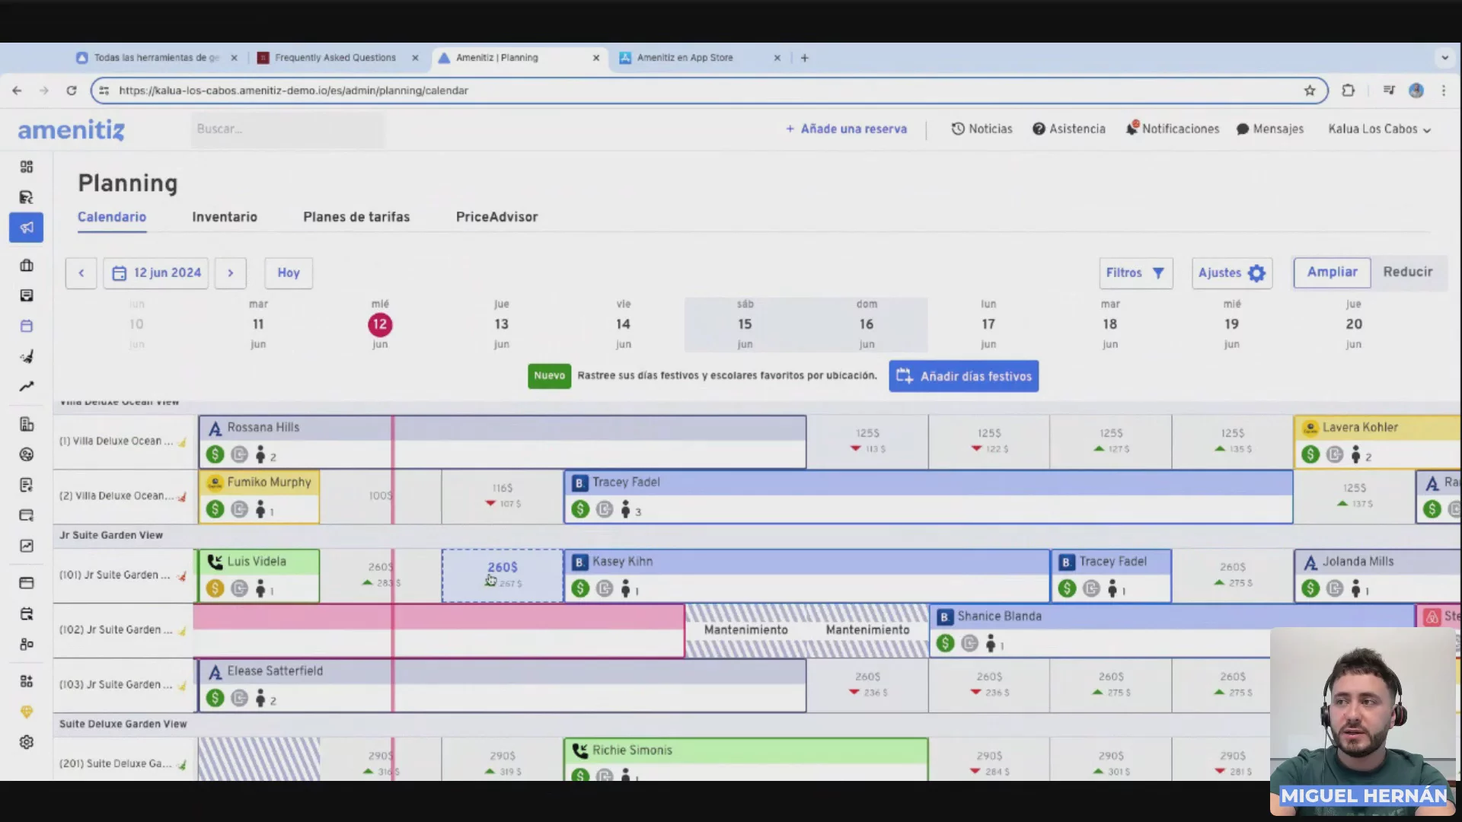The width and height of the screenshot is (1462, 822).
Task: Click the green payment icon on Rossana Hills booking
Action: click(215, 454)
